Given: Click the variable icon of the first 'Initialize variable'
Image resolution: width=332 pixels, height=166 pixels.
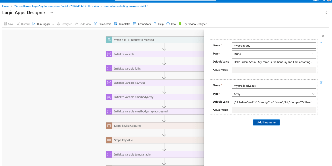Looking at the screenshot, I should coord(109,54).
